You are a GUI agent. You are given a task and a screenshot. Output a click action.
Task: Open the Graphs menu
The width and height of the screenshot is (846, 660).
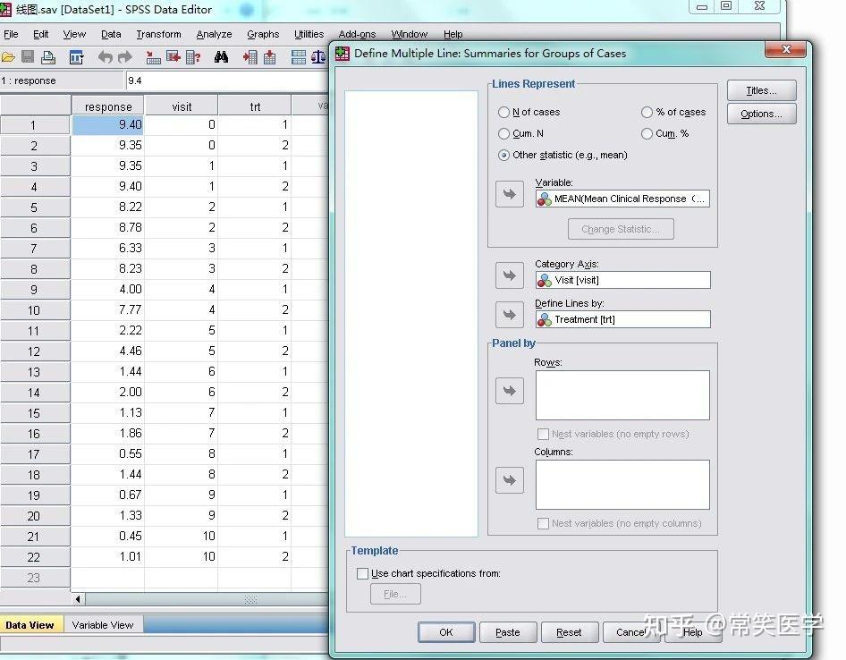tap(263, 34)
